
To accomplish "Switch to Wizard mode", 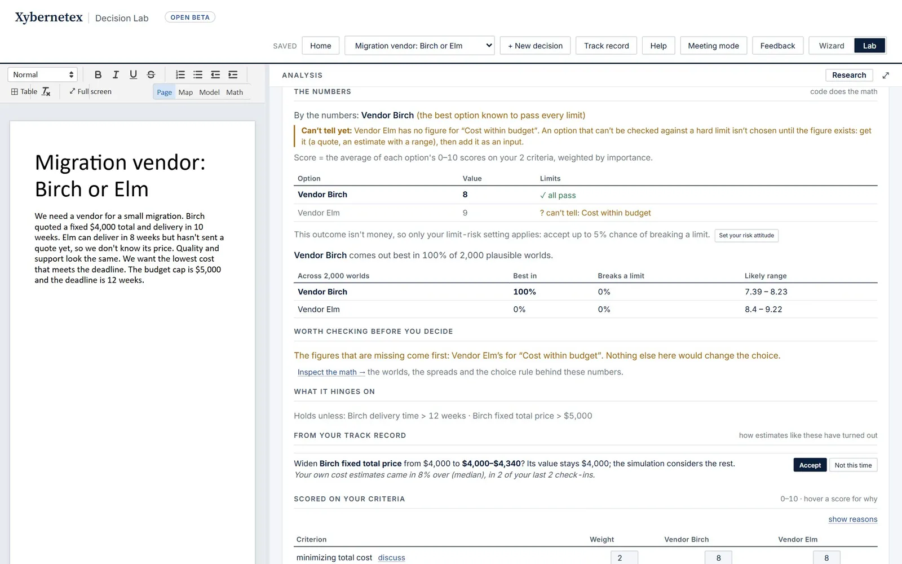I will click(832, 46).
